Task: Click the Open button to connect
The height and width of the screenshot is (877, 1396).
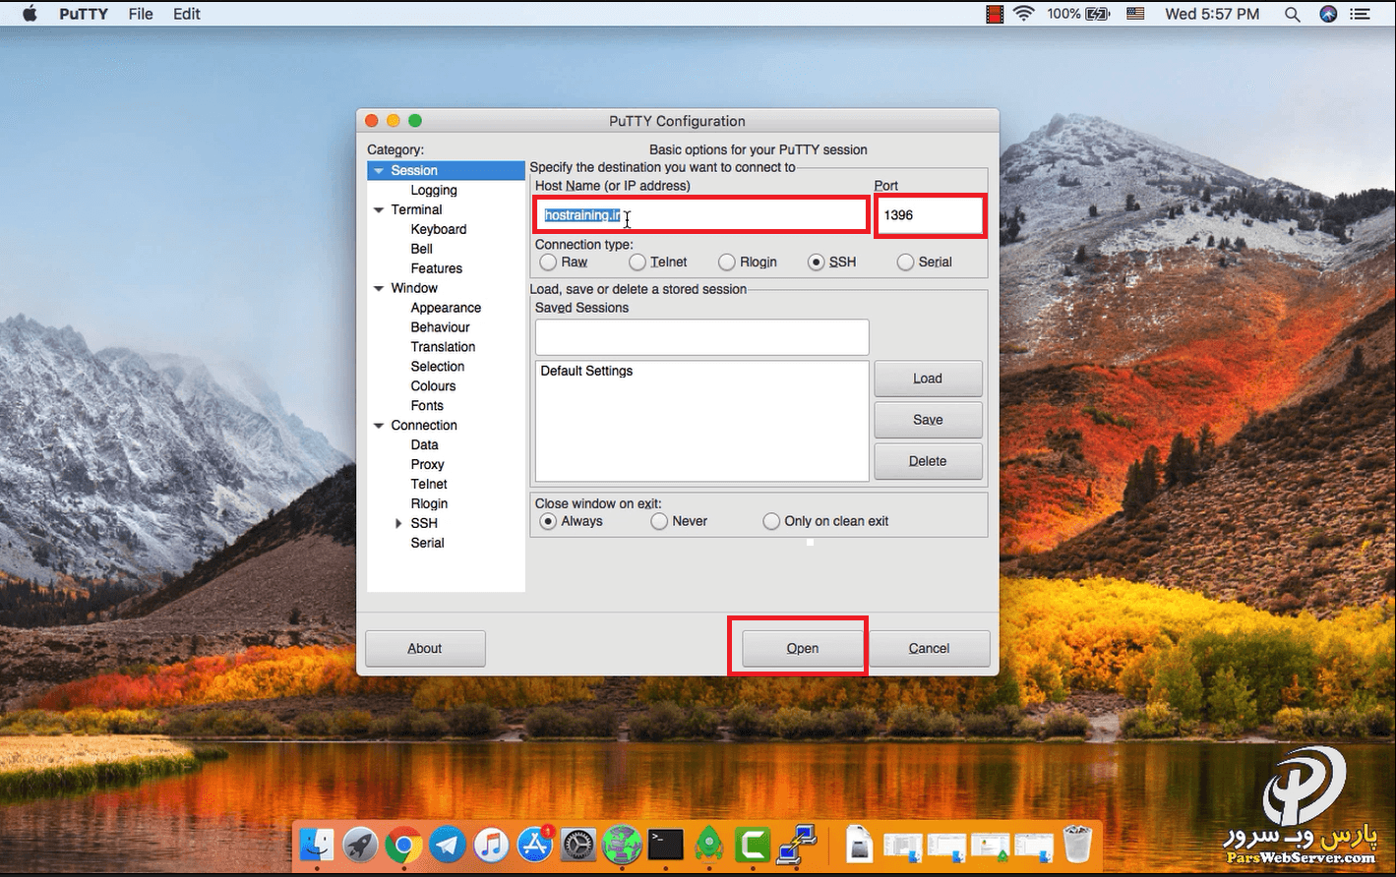Action: click(802, 648)
